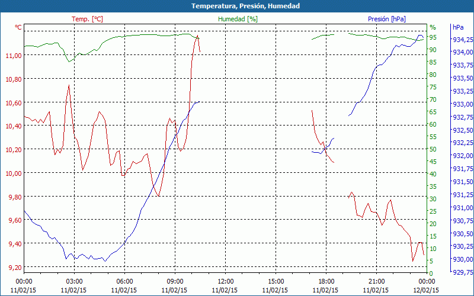Click temperature axis value 10,00

[14, 173]
